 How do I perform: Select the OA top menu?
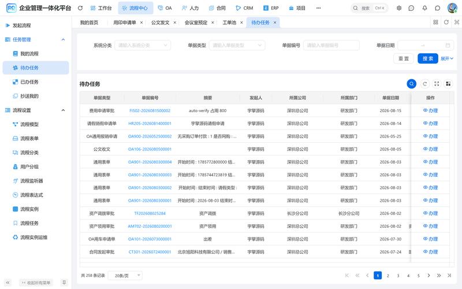point(165,8)
